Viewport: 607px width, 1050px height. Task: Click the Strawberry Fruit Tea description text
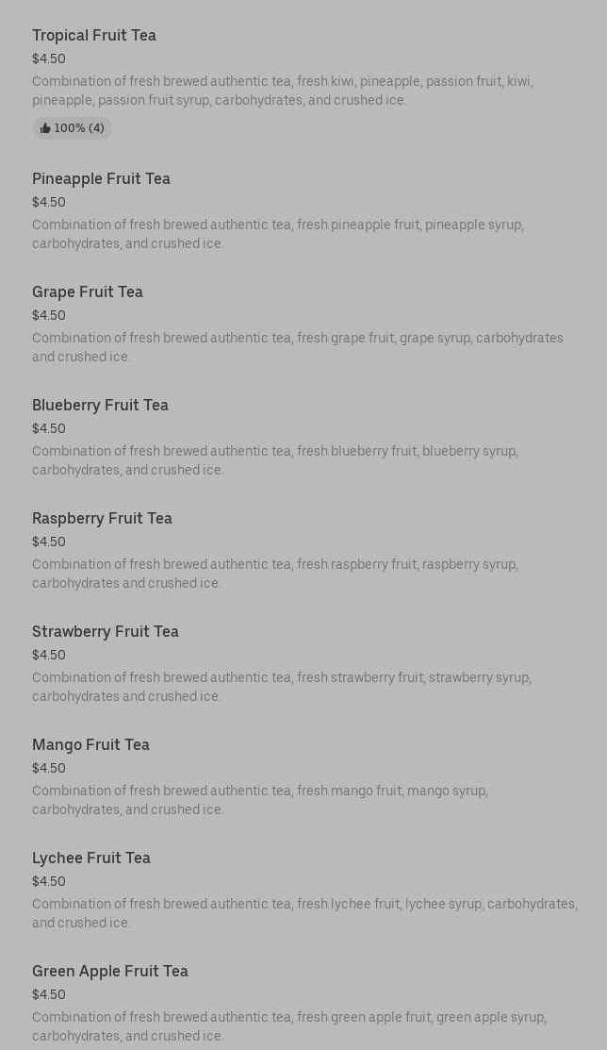pyautogui.click(x=281, y=687)
